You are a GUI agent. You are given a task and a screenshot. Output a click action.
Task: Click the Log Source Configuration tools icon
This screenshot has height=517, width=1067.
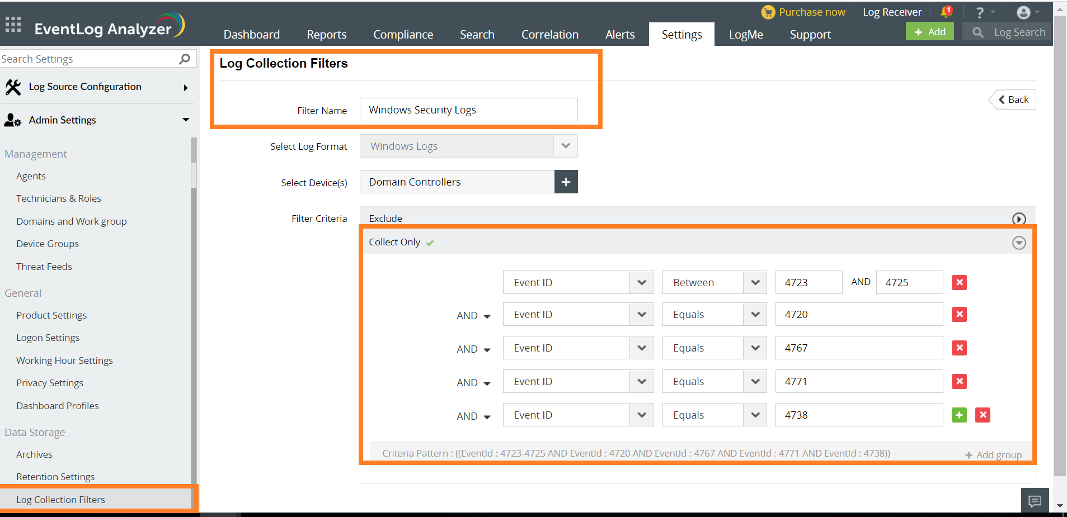pos(13,87)
